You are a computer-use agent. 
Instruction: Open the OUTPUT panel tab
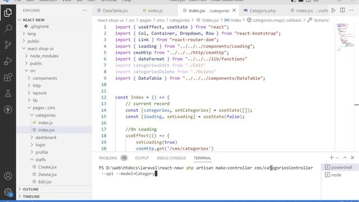142,158
